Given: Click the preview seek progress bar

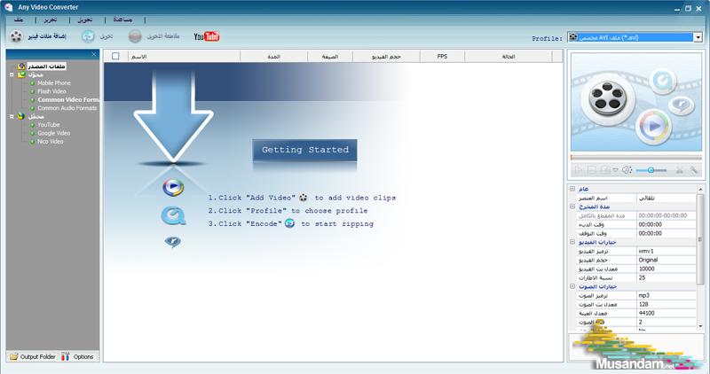Looking at the screenshot, I should [x=635, y=158].
